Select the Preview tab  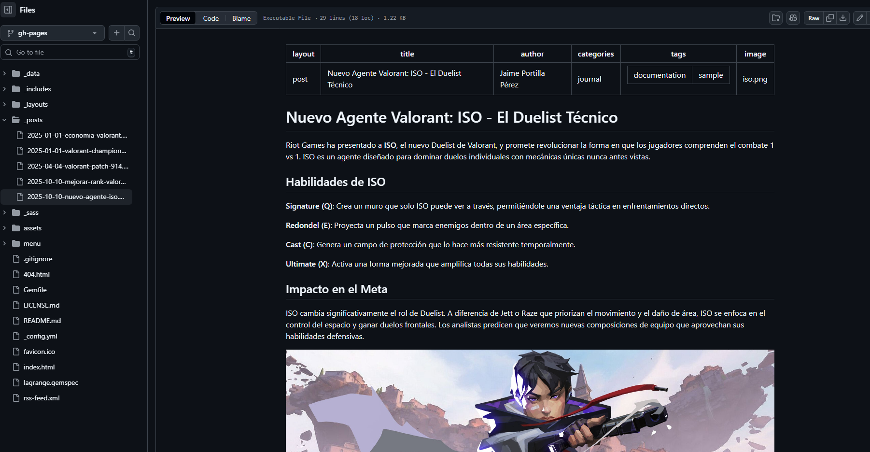pyautogui.click(x=178, y=18)
